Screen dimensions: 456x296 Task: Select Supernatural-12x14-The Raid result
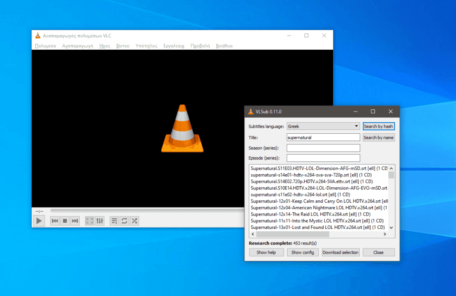(319, 214)
